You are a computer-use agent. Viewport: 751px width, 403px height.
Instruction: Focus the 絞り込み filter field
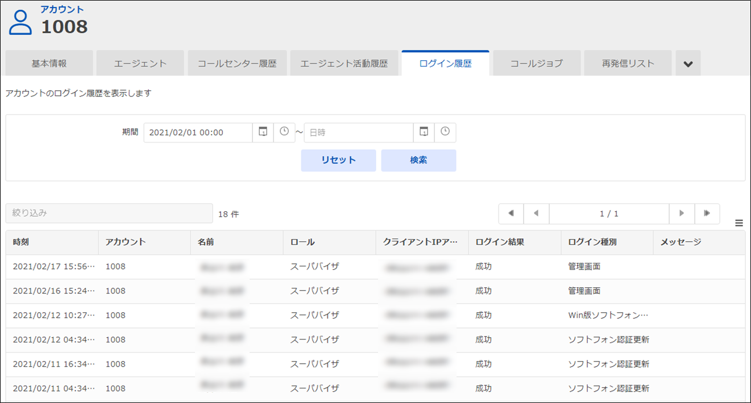109,213
